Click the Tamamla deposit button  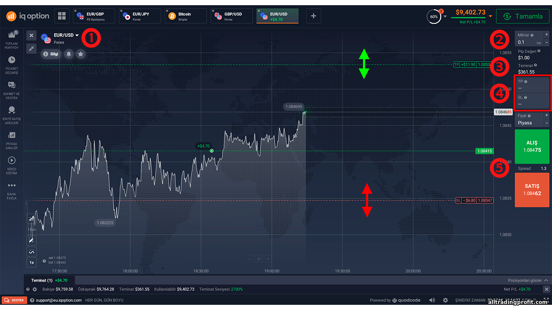pyautogui.click(x=522, y=16)
